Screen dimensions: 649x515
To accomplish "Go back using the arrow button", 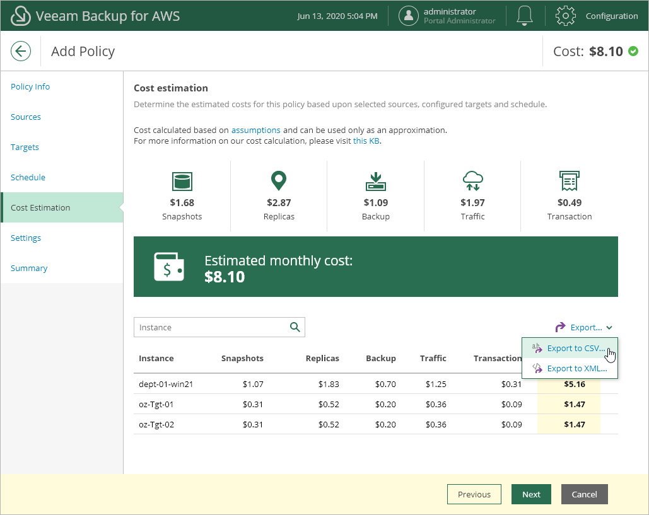I will (x=21, y=51).
